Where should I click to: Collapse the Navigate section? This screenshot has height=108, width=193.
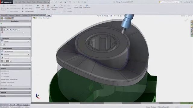click(x=30, y=27)
